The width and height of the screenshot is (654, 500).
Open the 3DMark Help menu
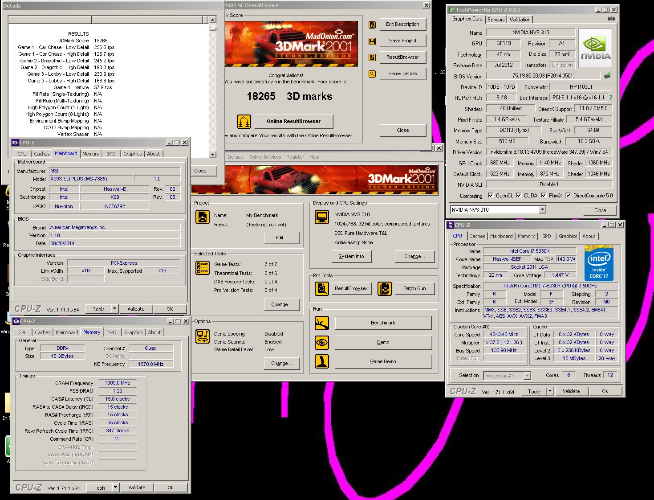(x=314, y=157)
